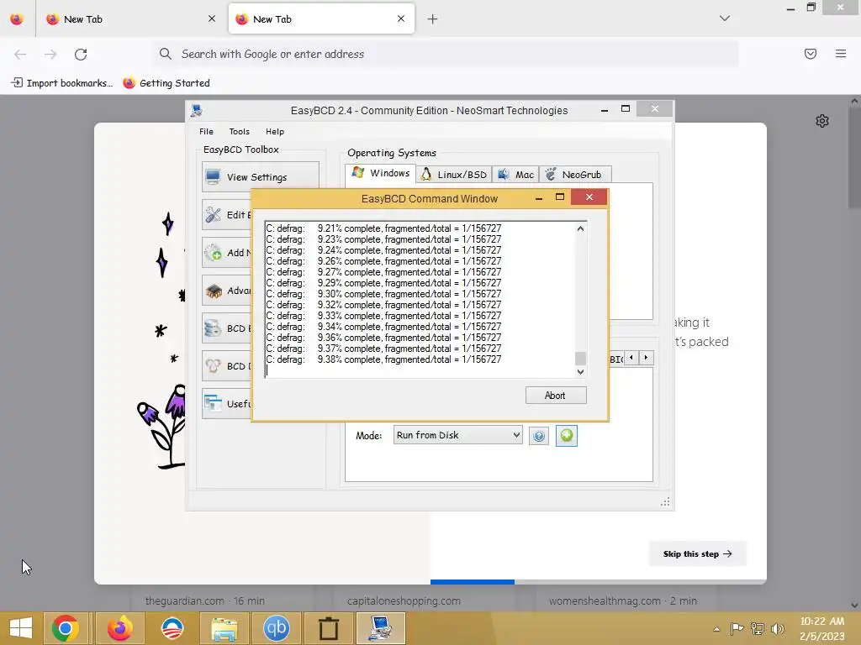Open the taskbar clock and date

[x=822, y=628]
